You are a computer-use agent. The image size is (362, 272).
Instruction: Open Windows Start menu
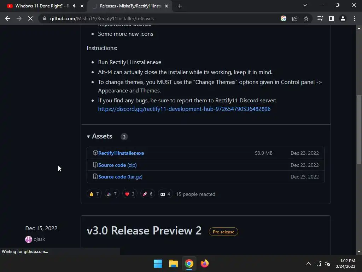(158, 263)
